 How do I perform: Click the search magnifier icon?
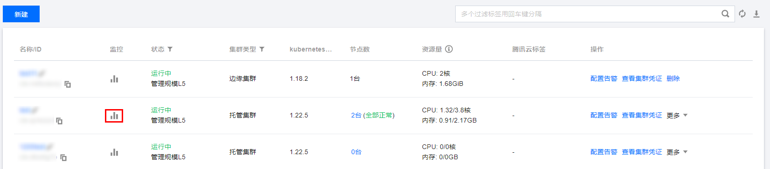click(x=725, y=14)
